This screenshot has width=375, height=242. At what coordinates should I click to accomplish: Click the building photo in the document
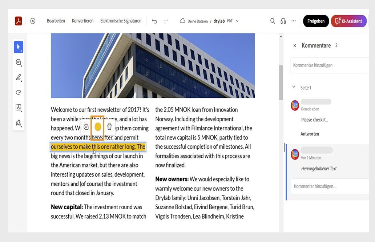153,65
